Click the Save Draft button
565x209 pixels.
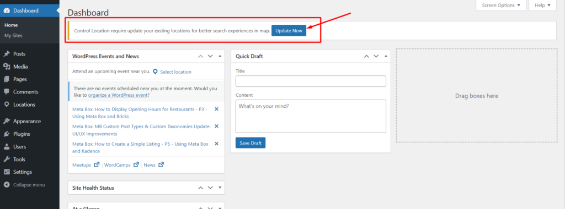click(250, 143)
